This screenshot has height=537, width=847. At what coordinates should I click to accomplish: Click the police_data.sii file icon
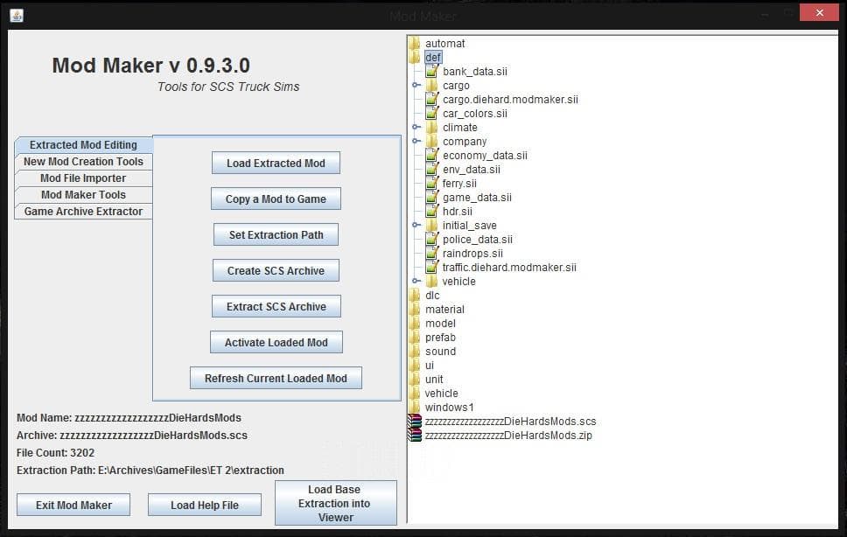(x=431, y=240)
